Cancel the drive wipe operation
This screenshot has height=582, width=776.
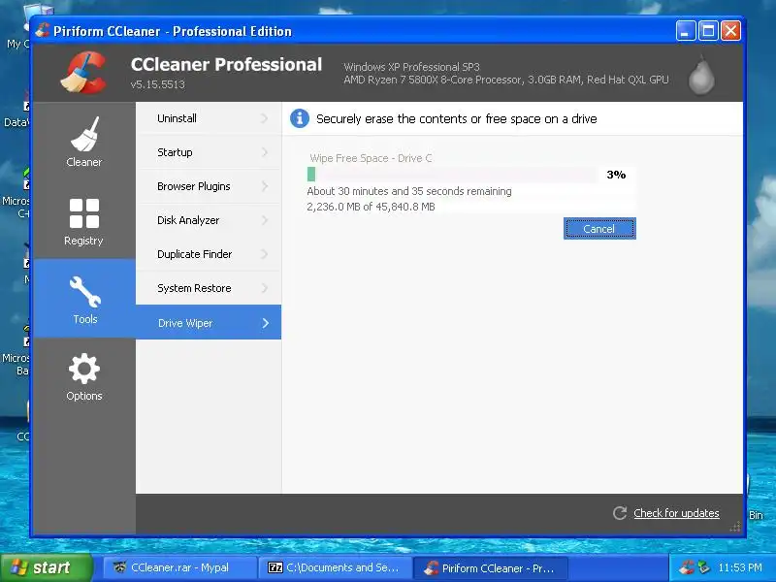click(x=599, y=229)
